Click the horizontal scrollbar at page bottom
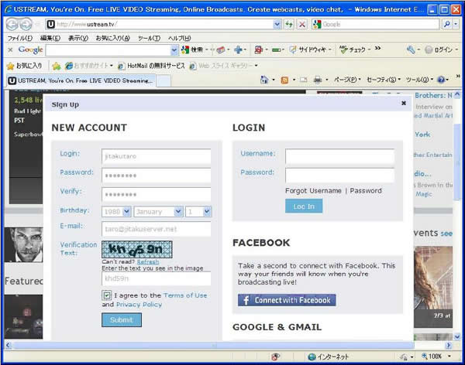465x365 pixels. (x=213, y=346)
